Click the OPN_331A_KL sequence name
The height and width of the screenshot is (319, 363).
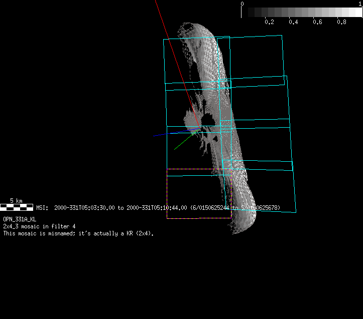coord(20,219)
